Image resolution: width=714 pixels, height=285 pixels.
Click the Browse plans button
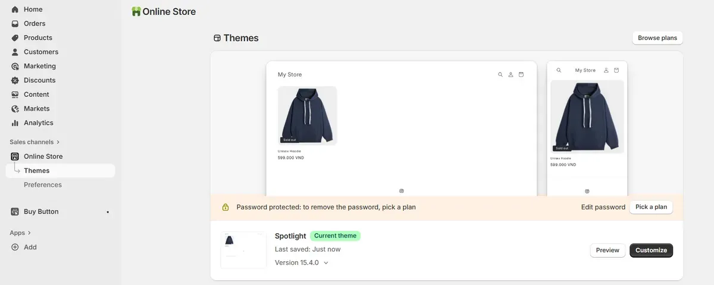(657, 38)
